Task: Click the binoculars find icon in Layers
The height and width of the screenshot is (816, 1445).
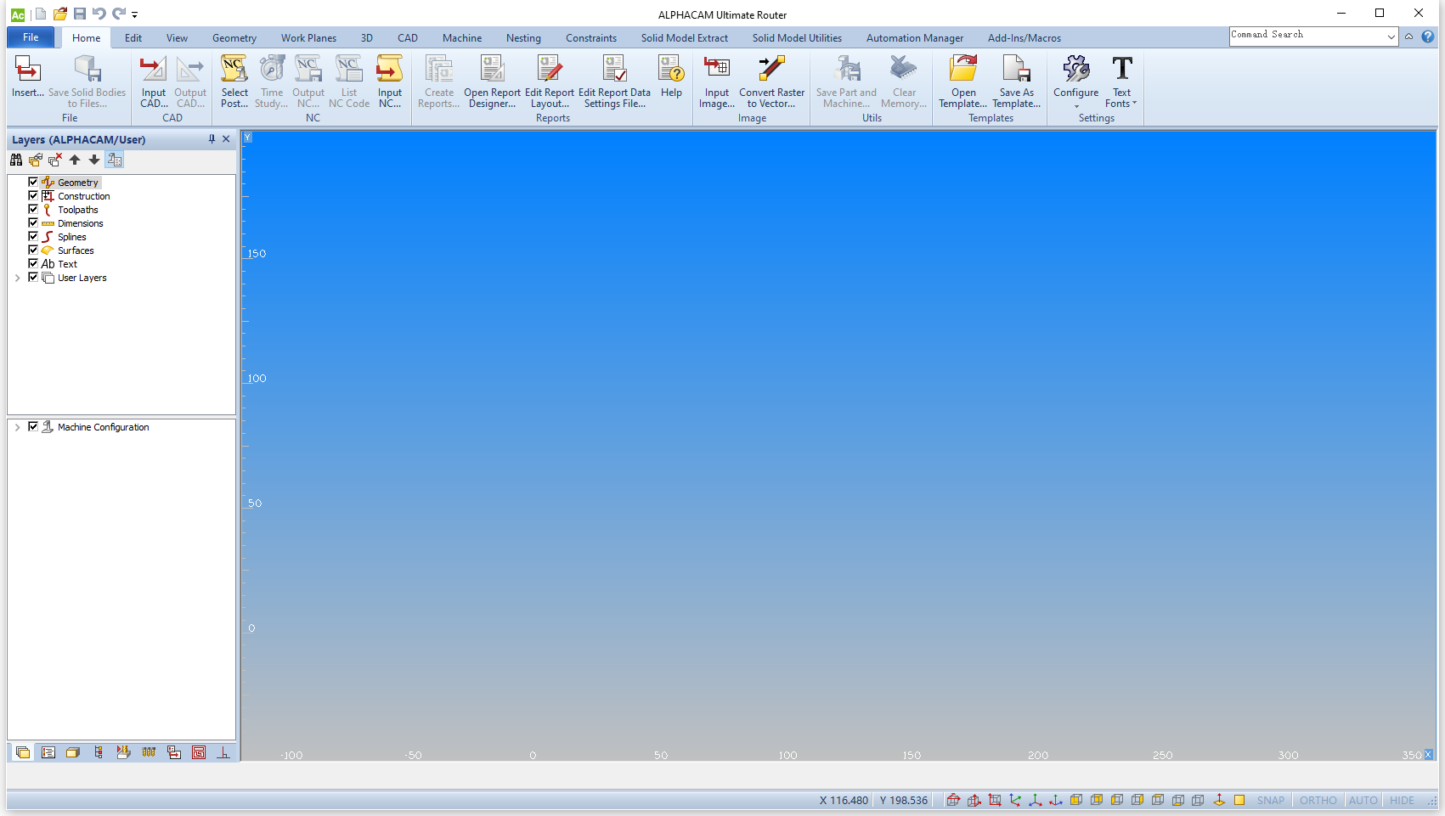Action: [16, 160]
